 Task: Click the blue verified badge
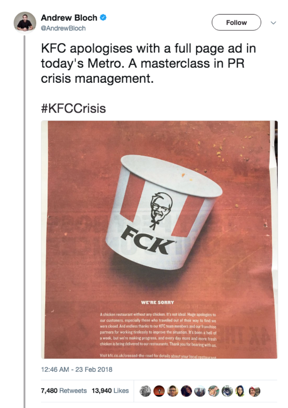104,17
